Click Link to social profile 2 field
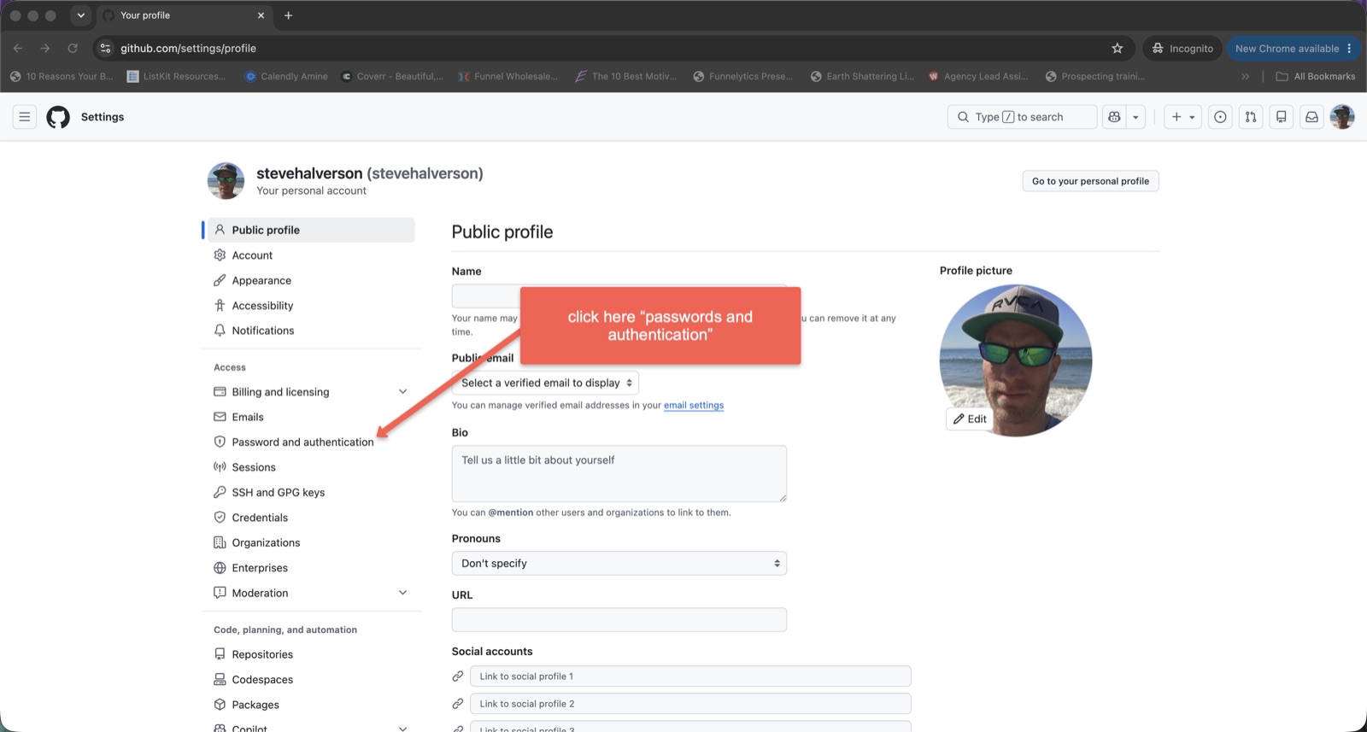 tap(690, 704)
